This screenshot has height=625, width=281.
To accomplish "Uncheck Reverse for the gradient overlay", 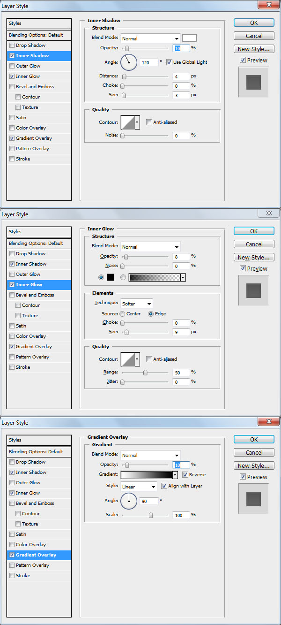I will tap(185, 475).
